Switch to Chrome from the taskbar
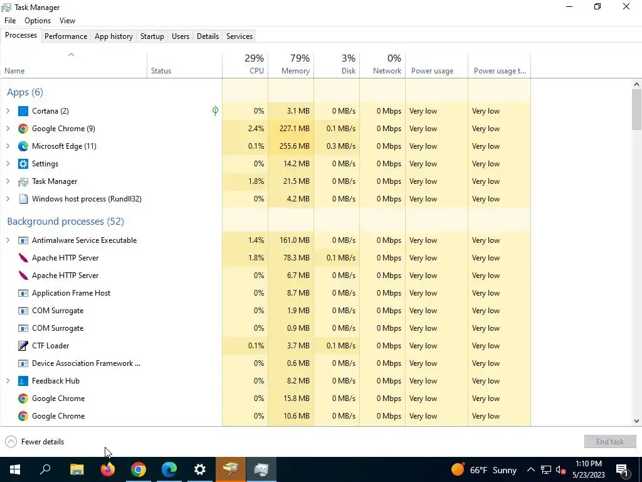The image size is (642, 482). (x=139, y=469)
